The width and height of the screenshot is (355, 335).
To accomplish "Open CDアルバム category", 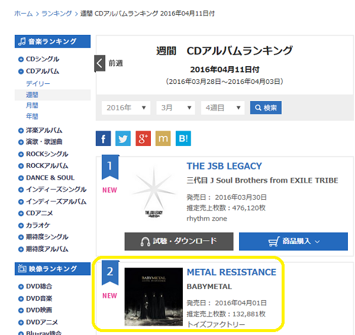I will (x=43, y=71).
